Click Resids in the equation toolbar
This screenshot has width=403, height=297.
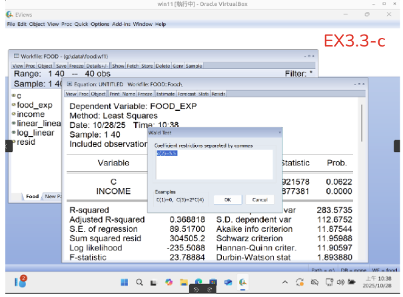(218, 94)
